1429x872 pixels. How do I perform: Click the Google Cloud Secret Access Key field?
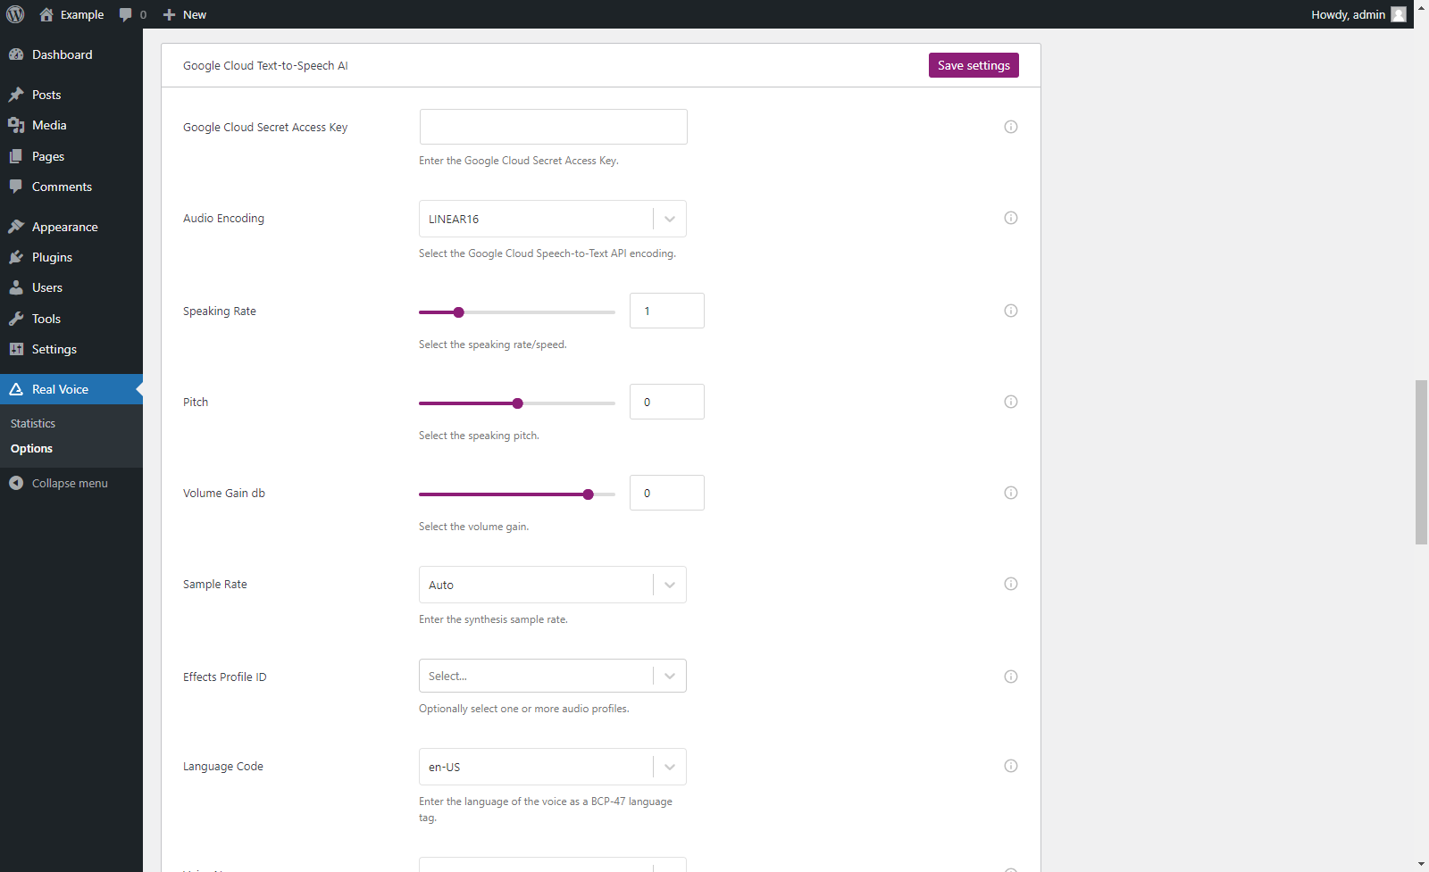click(552, 126)
